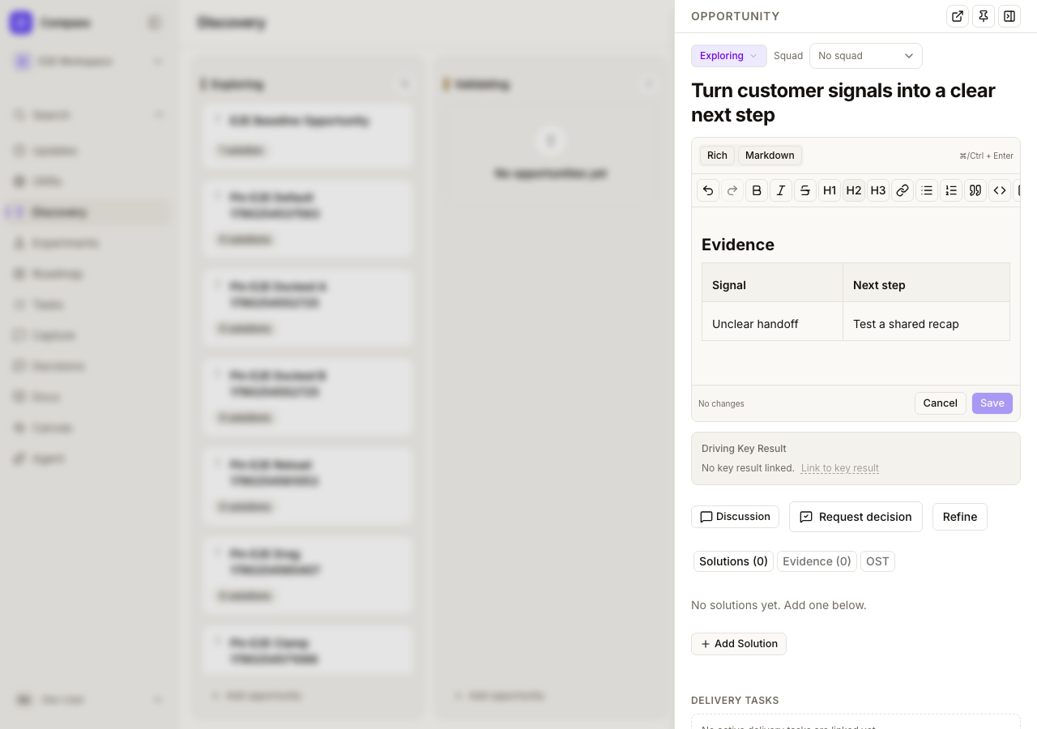Insert a bulleted list
The image size is (1037, 729).
(x=927, y=190)
